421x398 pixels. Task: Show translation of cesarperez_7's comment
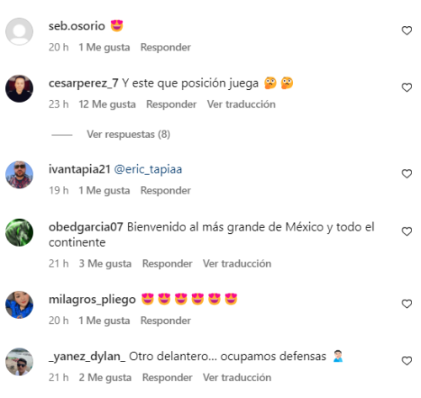pyautogui.click(x=241, y=104)
